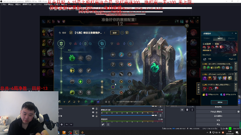
Task: Click the pencil edit icon beside rune page name
Action: coord(71,33)
